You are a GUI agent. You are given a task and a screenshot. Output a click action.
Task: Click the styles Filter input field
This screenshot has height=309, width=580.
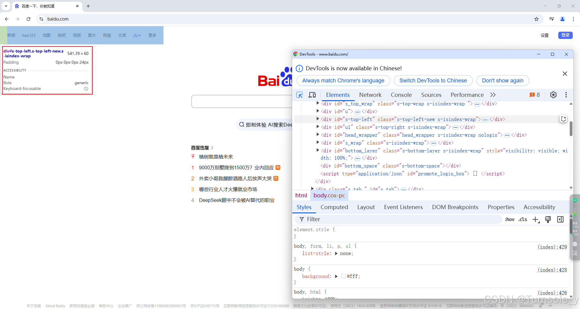pos(399,219)
